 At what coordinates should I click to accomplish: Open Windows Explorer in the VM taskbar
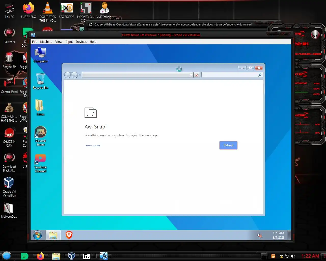point(53,235)
